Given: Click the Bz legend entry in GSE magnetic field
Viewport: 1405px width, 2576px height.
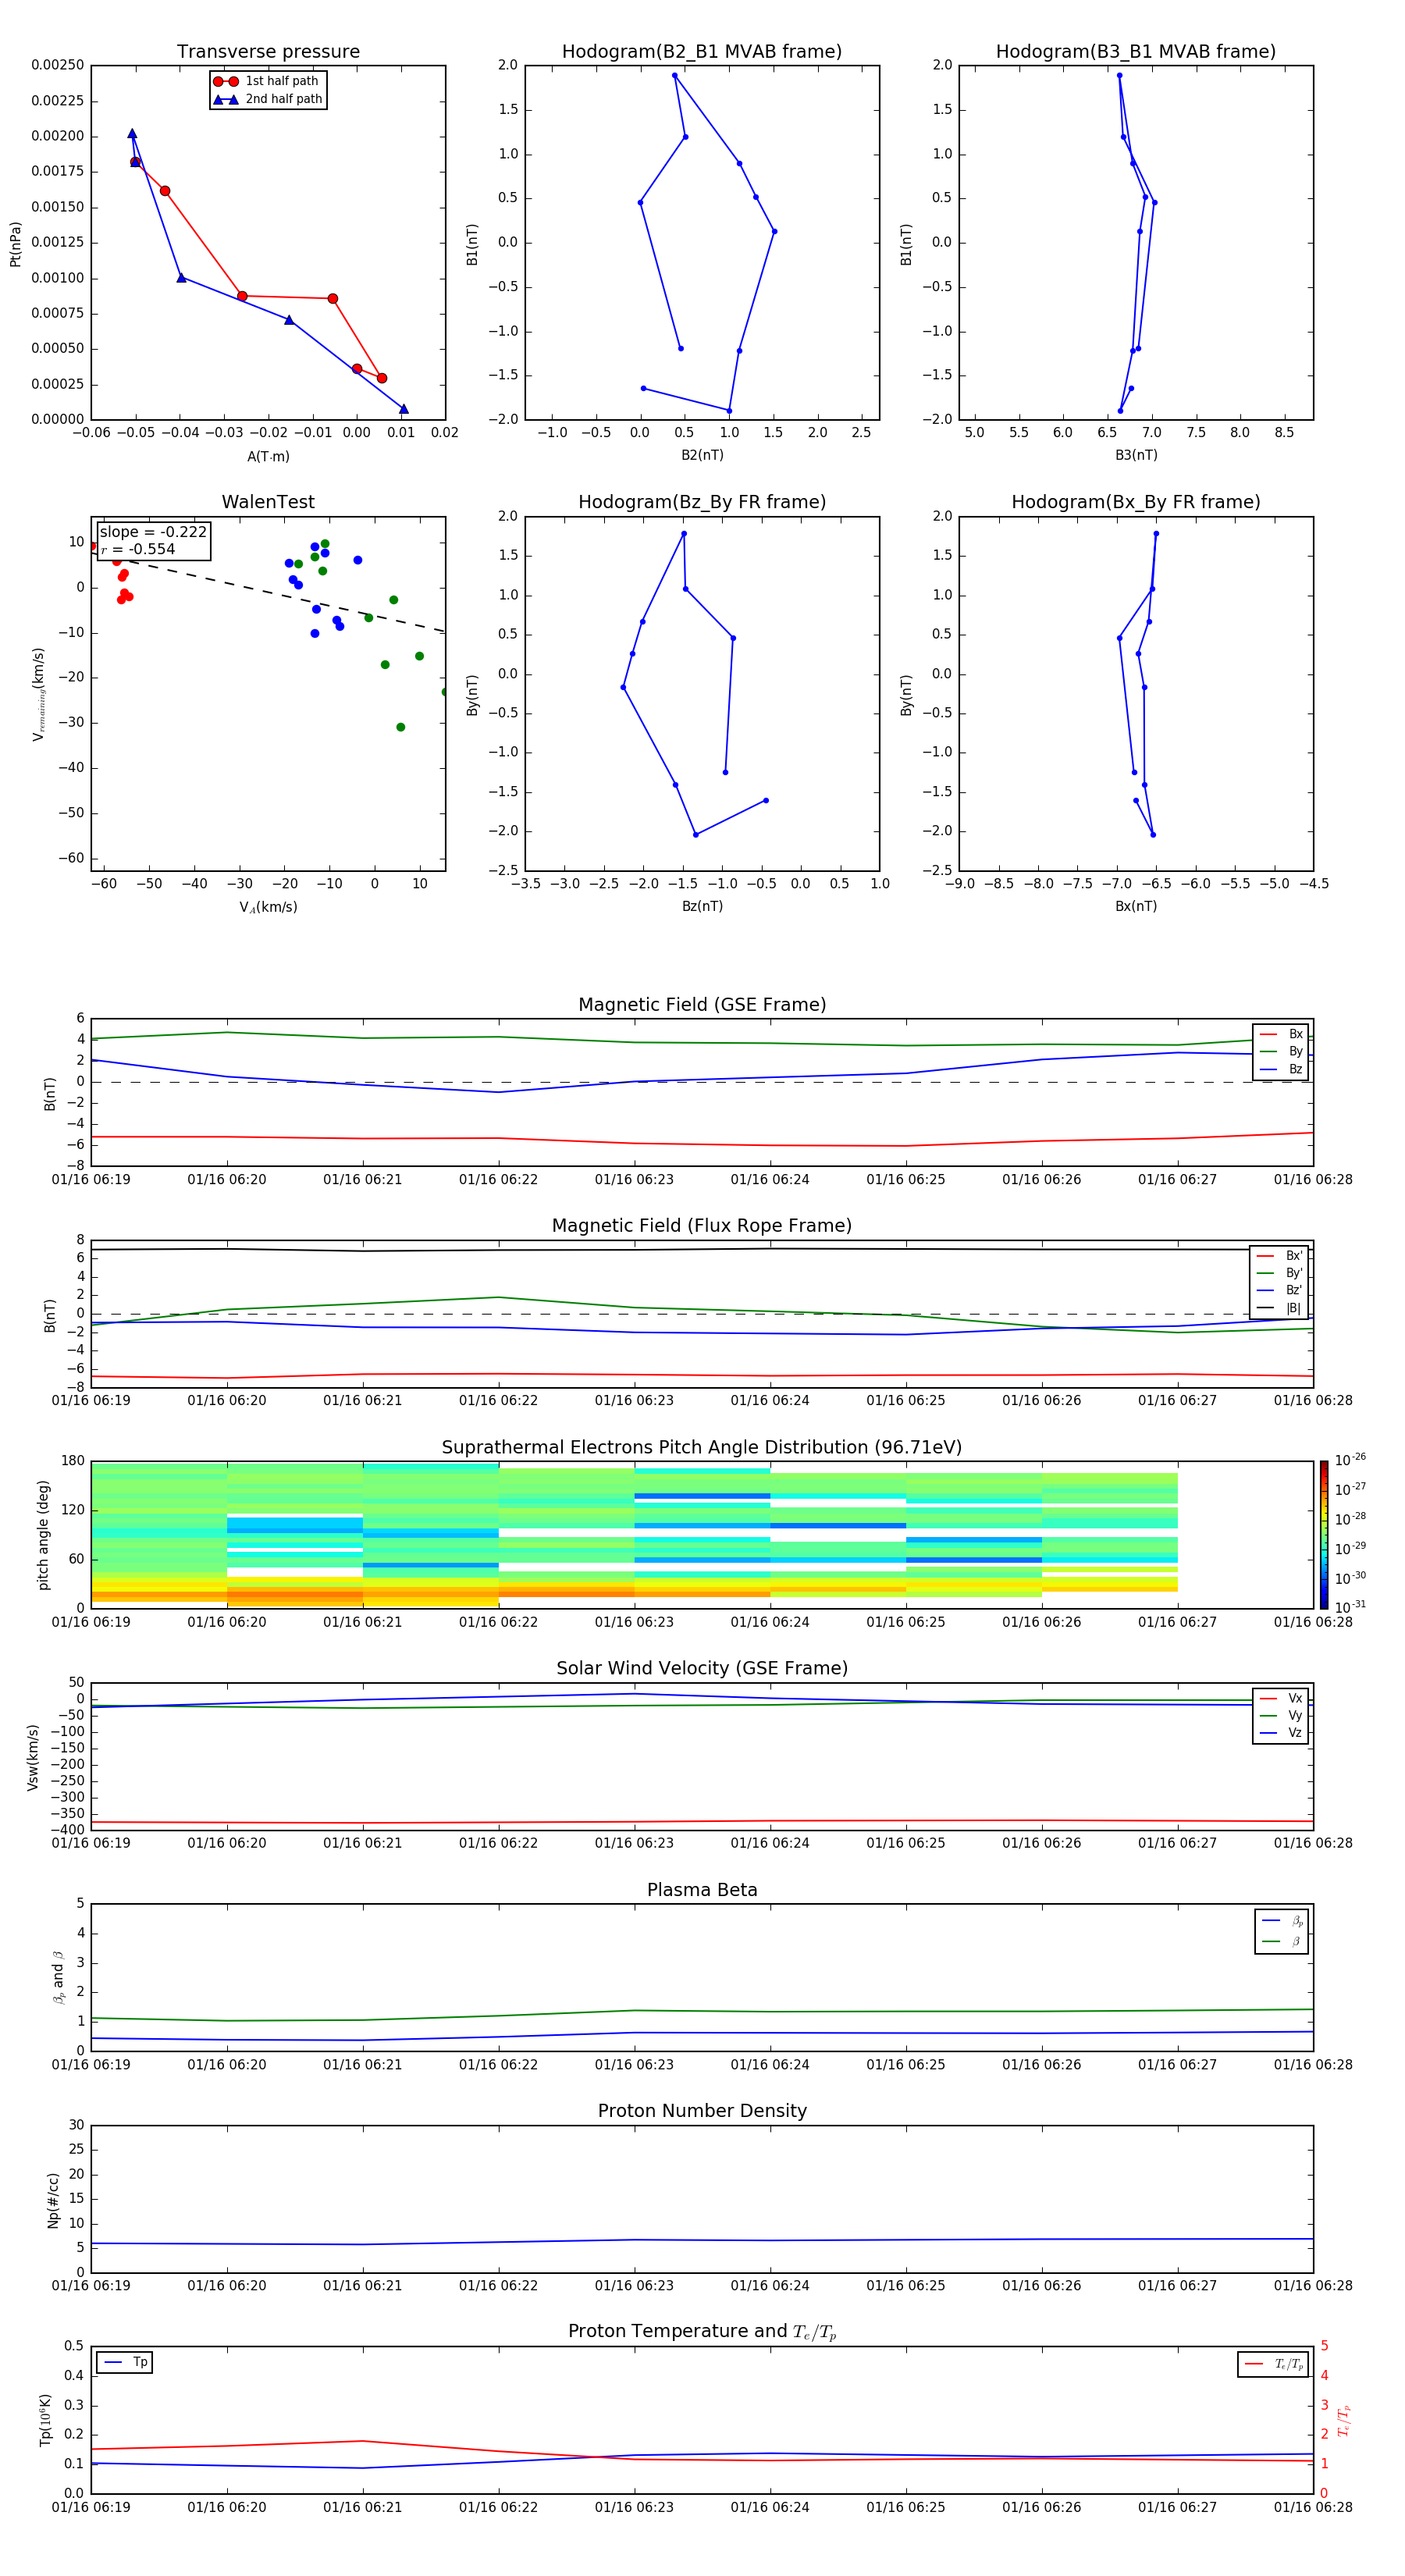Looking at the screenshot, I should coord(1281,1069).
